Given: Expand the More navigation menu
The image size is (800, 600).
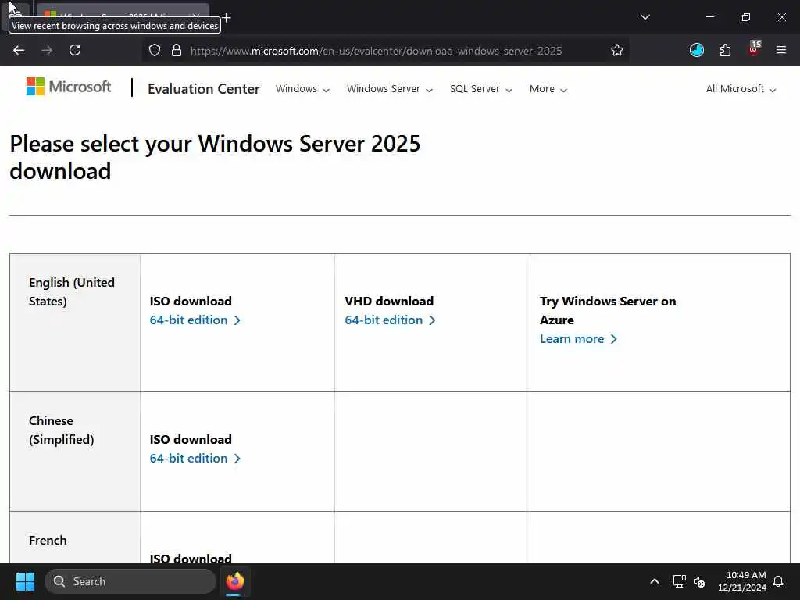Looking at the screenshot, I should pyautogui.click(x=548, y=89).
